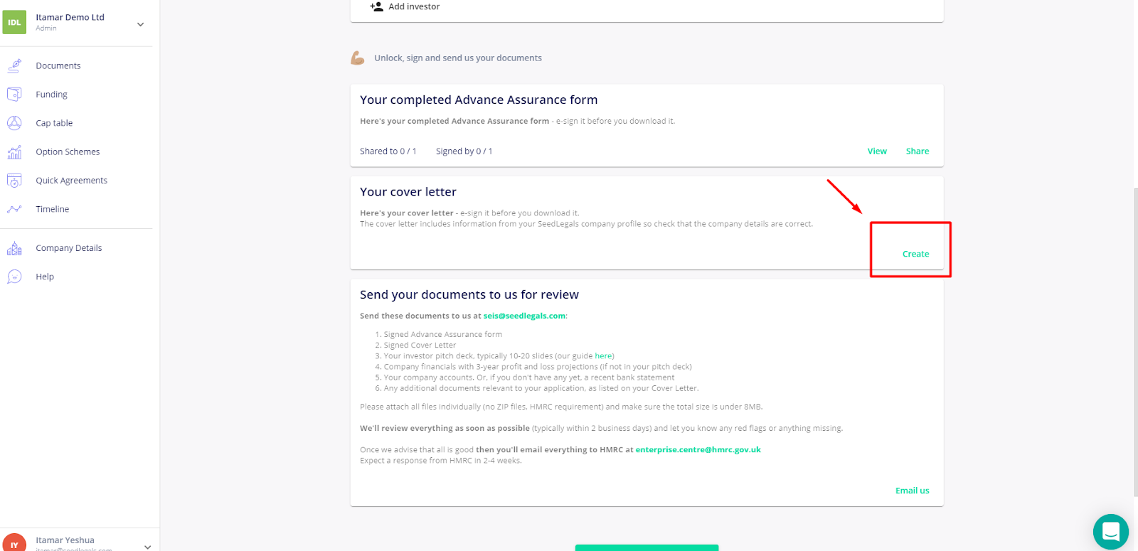Open the Intercom chat launcher

point(1111,531)
